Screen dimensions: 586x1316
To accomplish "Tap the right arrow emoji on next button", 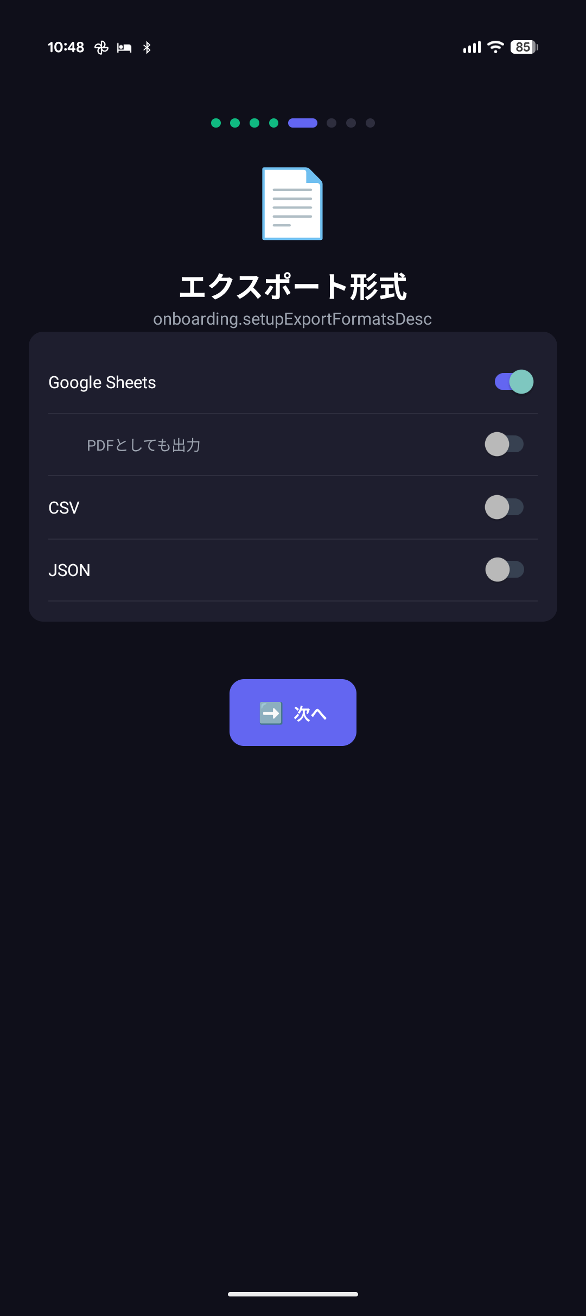I will 271,713.
